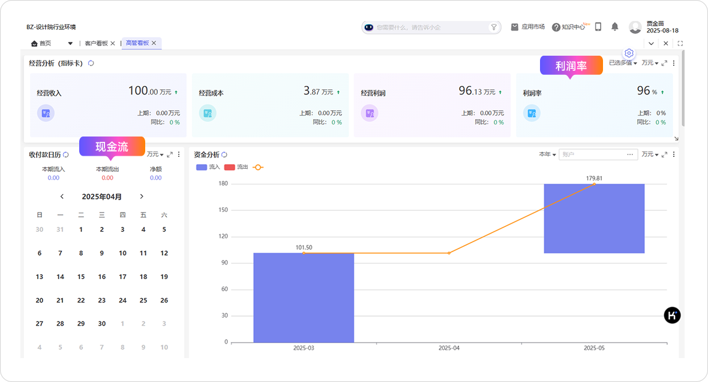Expand the 资金分析 chart to fullscreen

(664, 154)
